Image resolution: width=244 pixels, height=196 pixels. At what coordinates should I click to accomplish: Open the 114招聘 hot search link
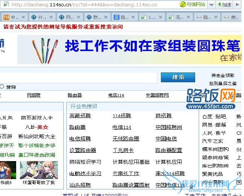point(122,116)
